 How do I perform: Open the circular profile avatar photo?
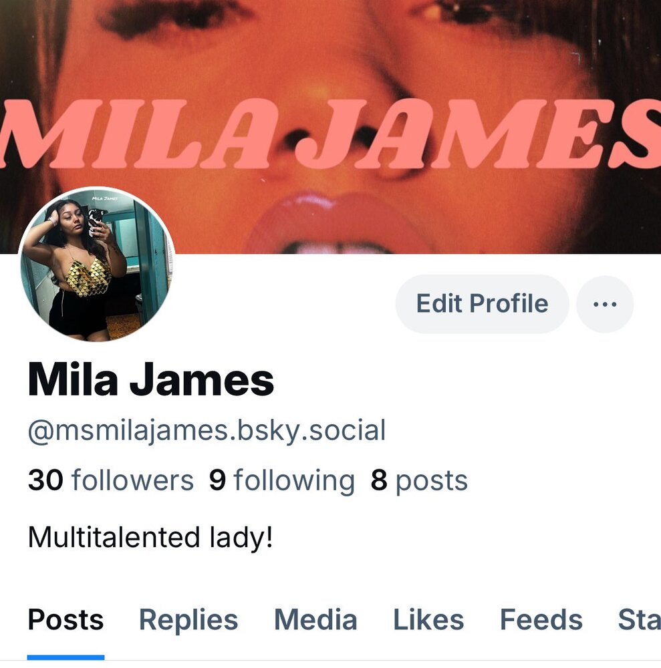coord(97,265)
